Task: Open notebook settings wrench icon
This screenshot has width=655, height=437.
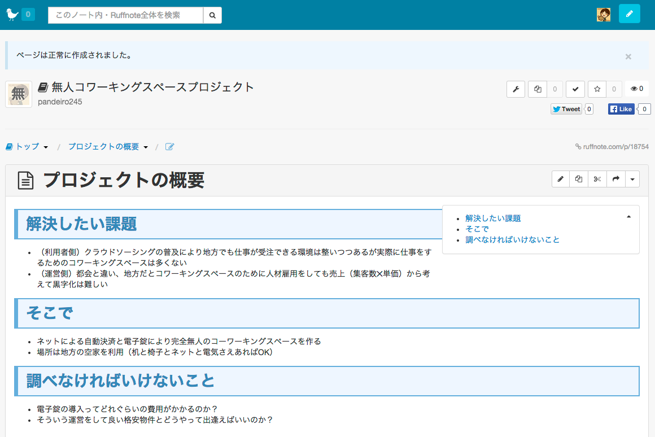Action: [x=516, y=89]
